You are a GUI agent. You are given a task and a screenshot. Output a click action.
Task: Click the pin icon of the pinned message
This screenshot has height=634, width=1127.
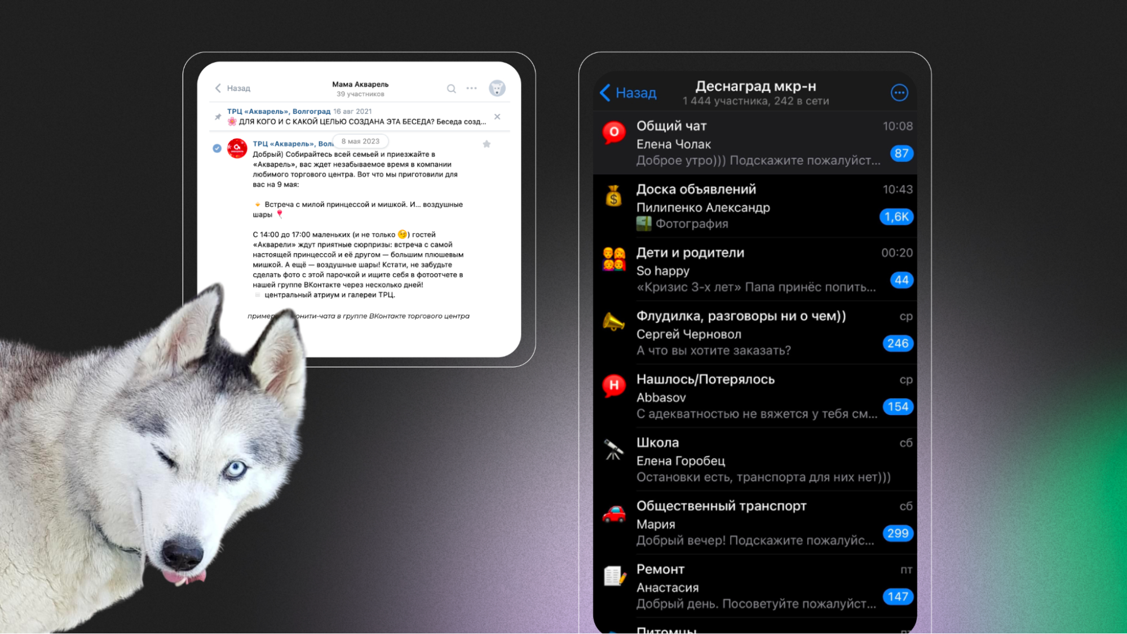[x=218, y=117]
